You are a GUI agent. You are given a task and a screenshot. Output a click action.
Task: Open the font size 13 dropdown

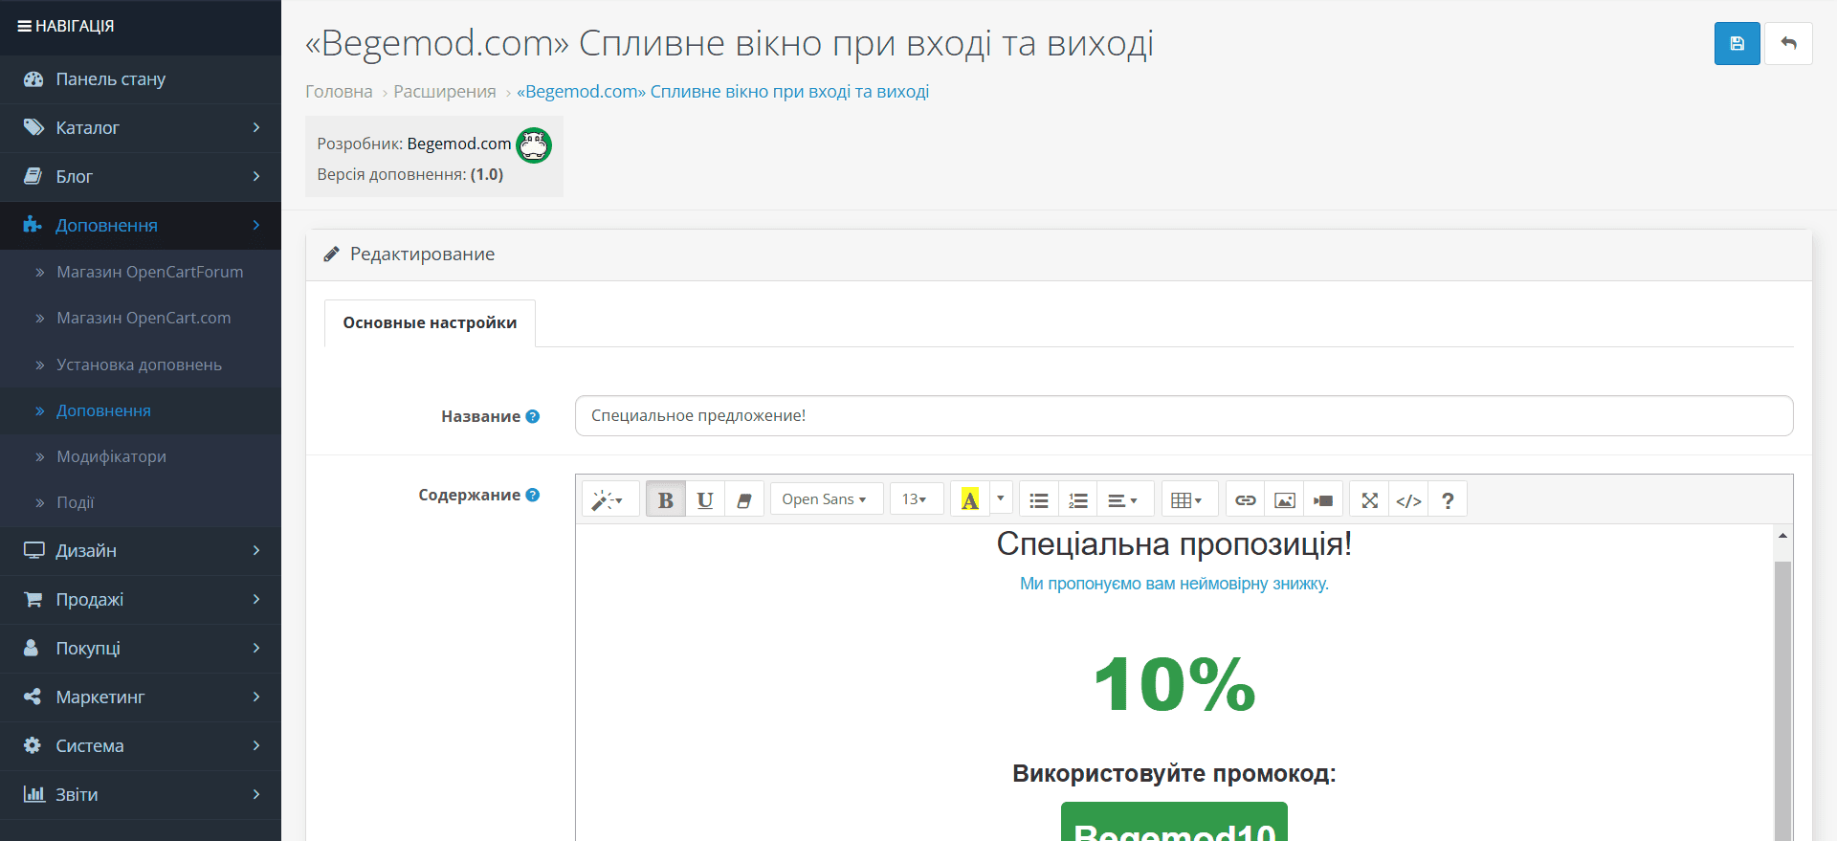point(917,499)
